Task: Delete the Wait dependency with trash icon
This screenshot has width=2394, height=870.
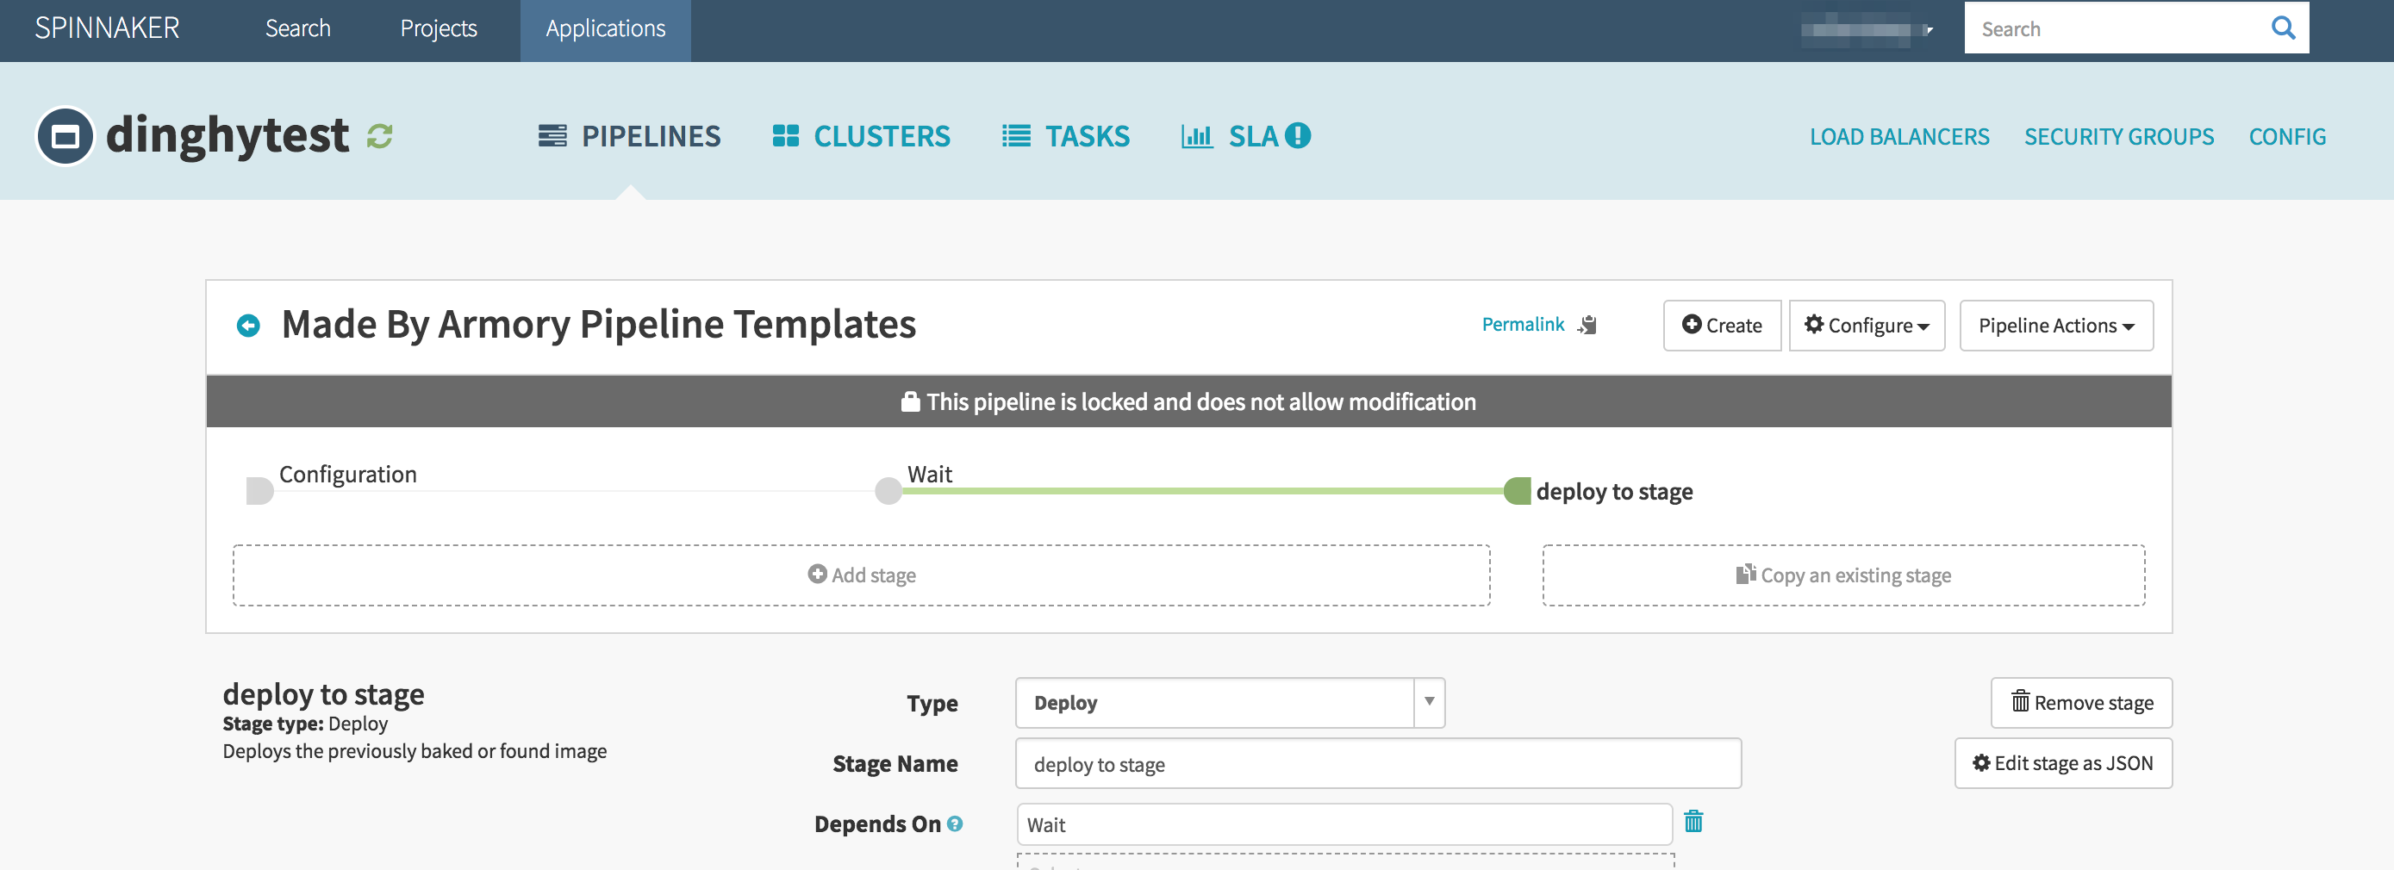Action: coord(1693,822)
